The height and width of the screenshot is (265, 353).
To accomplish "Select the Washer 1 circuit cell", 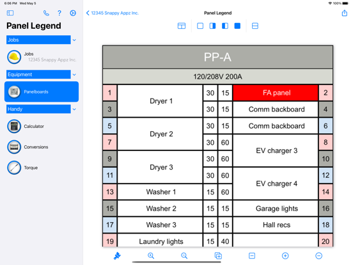I will (160, 192).
